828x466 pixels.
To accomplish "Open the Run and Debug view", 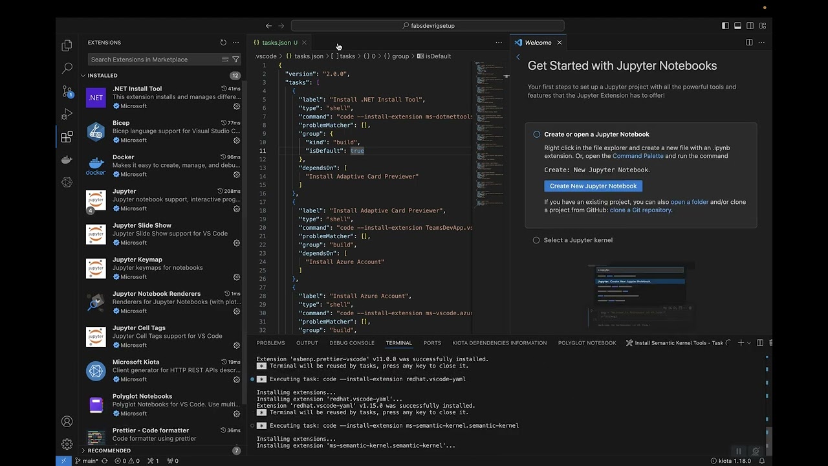I will coord(67,114).
